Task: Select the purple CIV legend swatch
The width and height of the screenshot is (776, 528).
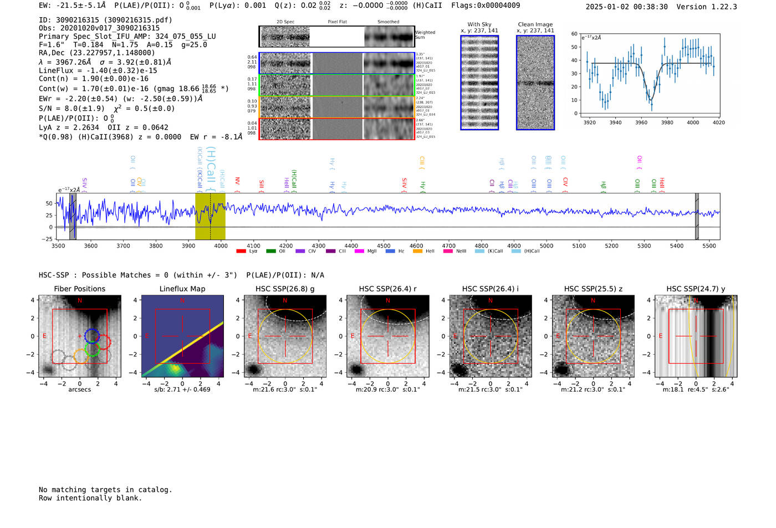Action: coord(300,251)
